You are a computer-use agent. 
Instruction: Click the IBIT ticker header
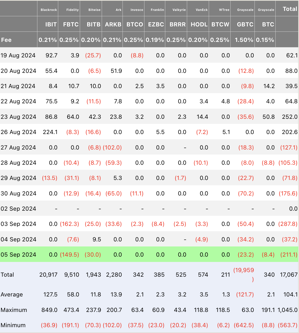(x=51, y=24)
